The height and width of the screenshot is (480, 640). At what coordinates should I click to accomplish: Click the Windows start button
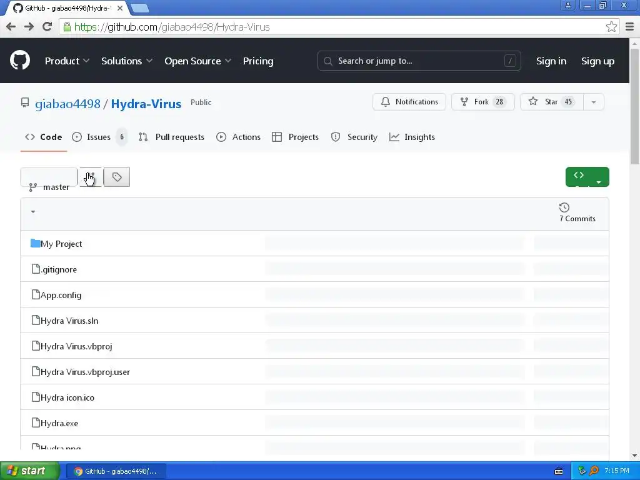click(x=30, y=471)
